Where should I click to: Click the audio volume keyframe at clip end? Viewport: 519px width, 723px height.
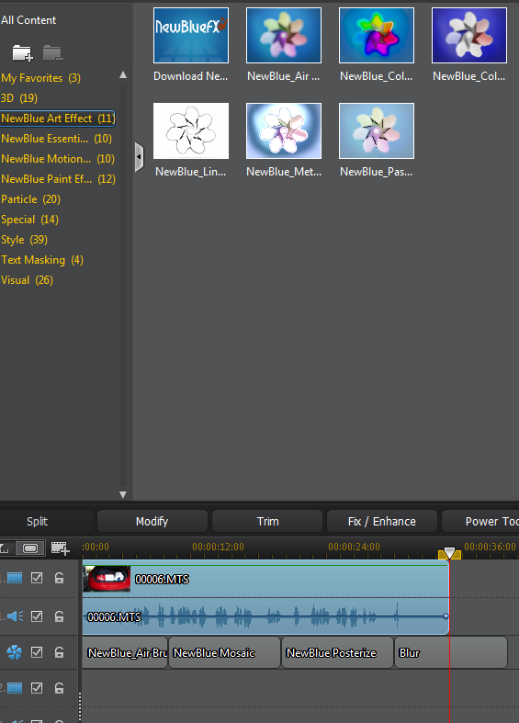coord(446,616)
